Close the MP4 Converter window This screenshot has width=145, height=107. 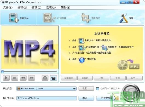coord(136,2)
